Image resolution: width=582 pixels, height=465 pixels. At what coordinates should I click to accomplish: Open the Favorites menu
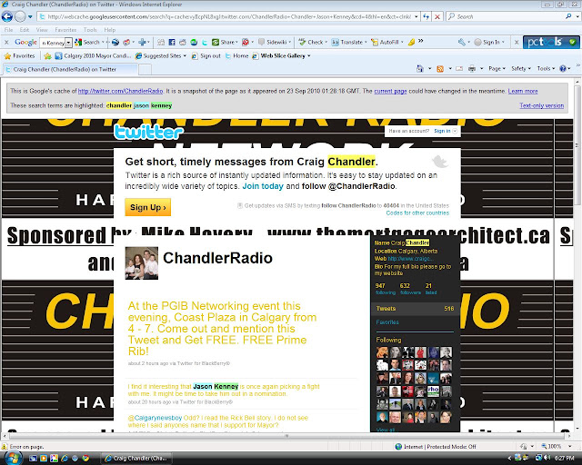point(65,30)
